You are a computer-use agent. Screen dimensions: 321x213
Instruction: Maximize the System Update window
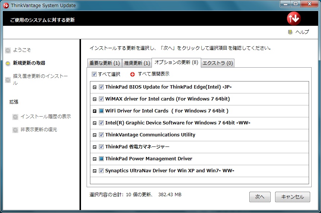296,4
